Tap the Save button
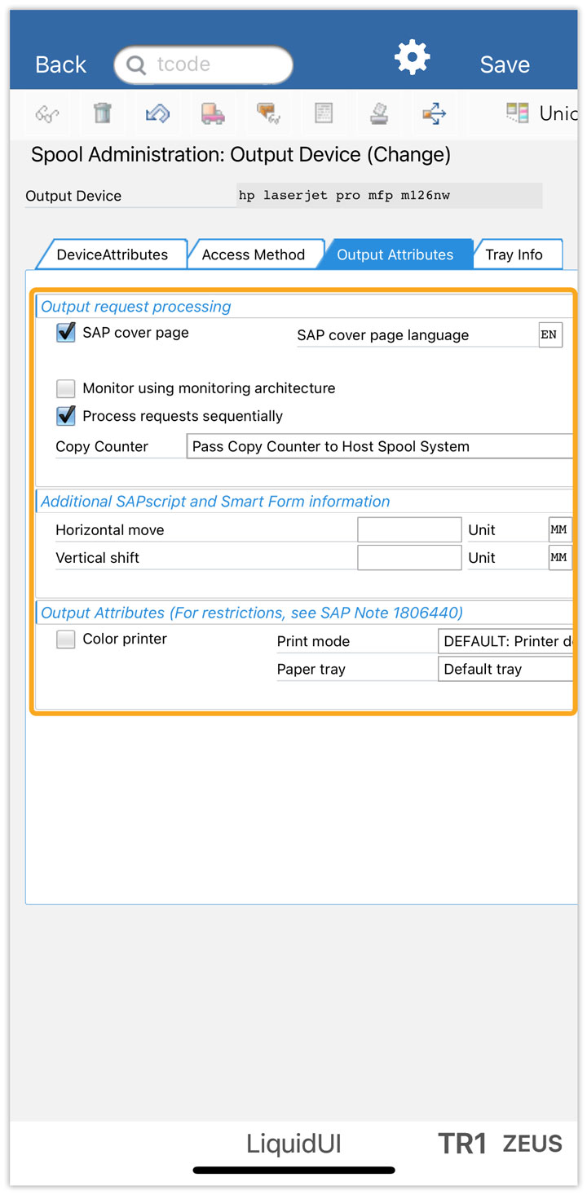The width and height of the screenshot is (587, 1195). point(505,64)
